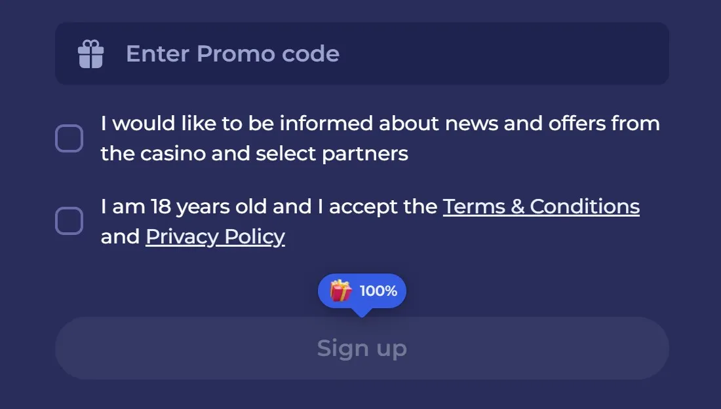Click the "100%" text in the bonus tooltip
The image size is (721, 409).
(x=378, y=291)
